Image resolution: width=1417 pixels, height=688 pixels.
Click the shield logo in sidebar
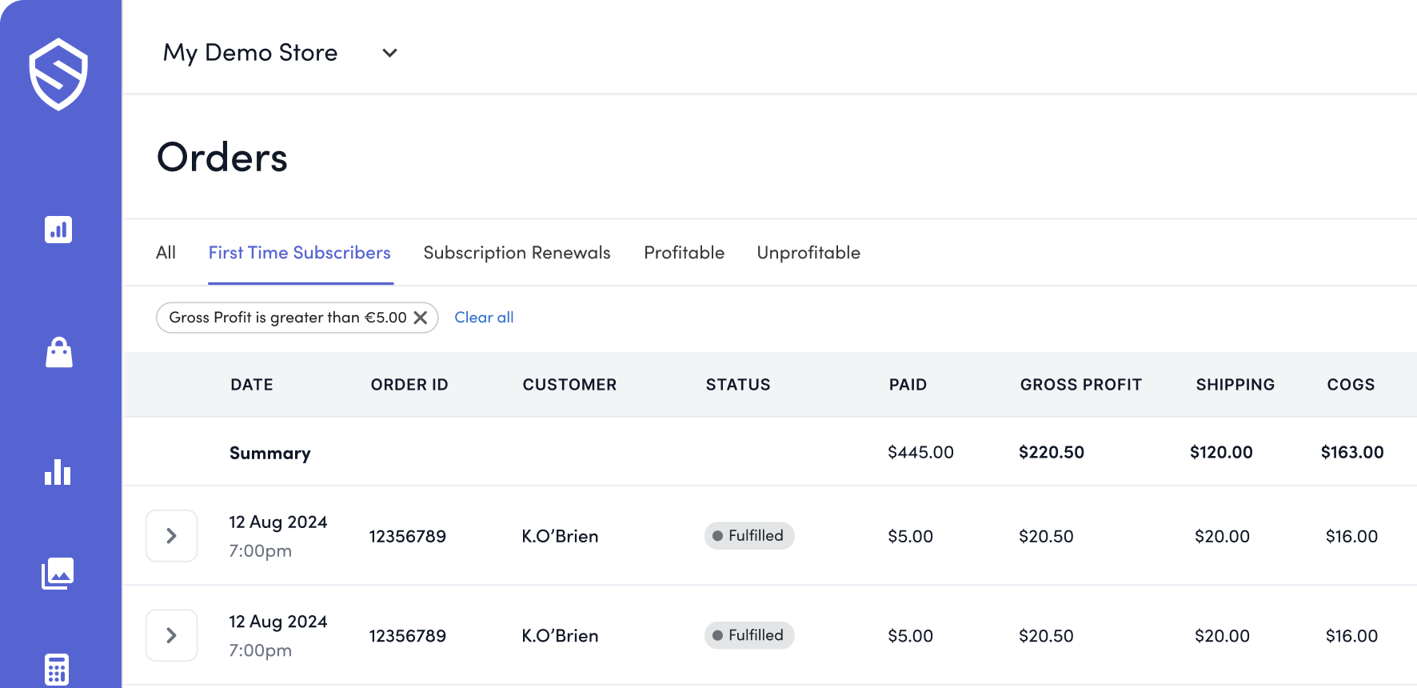[58, 74]
